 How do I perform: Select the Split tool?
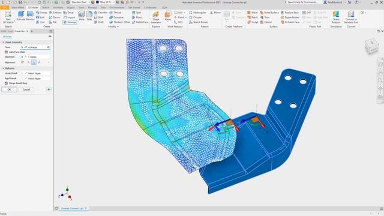(136, 13)
